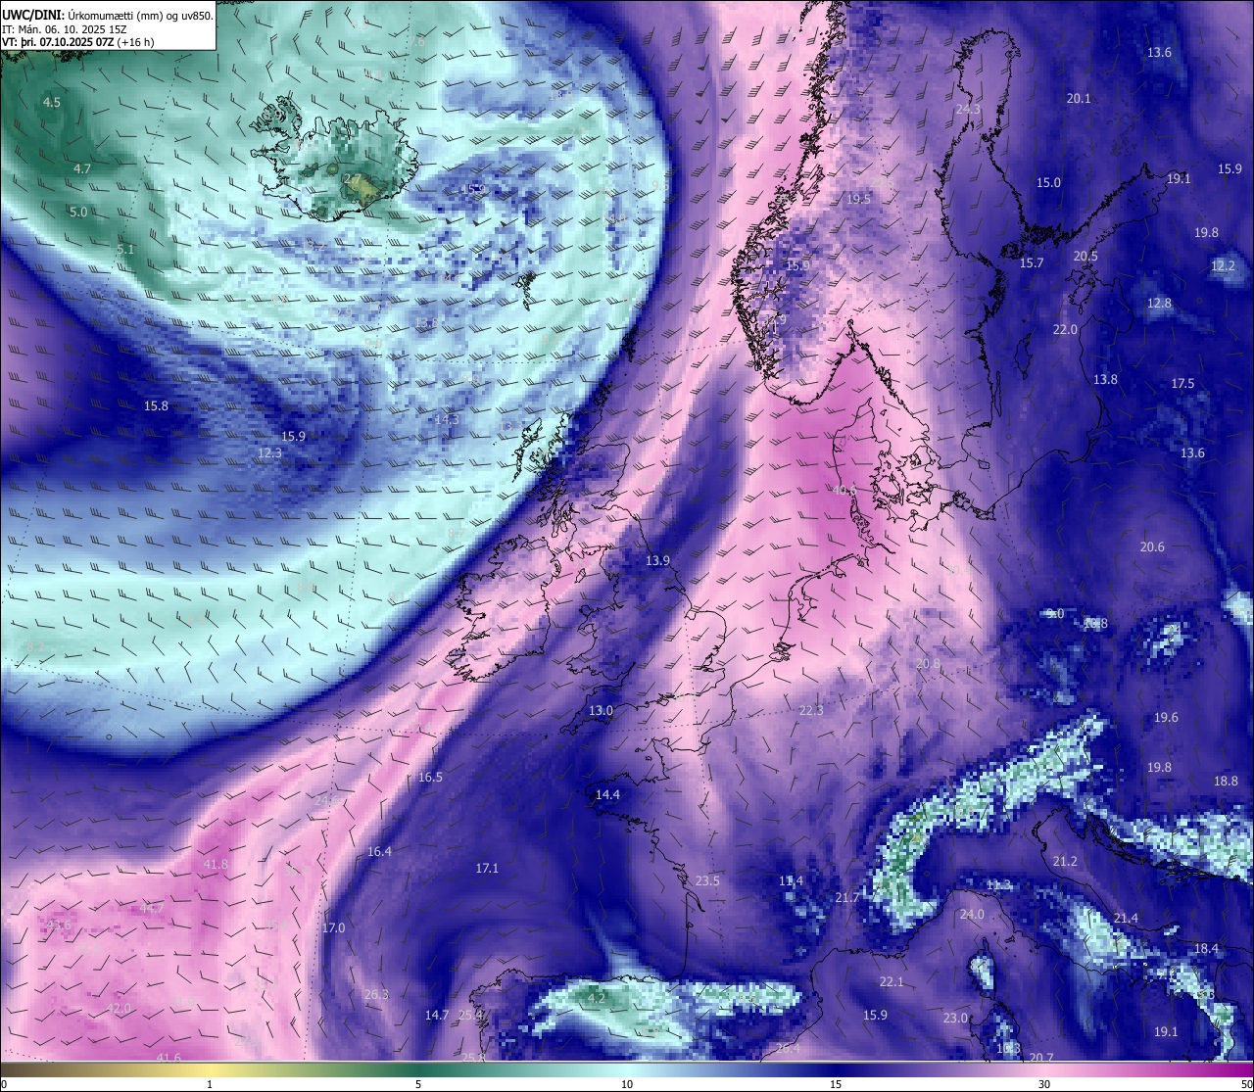
Task: Click the map value 11.3
Action: pyautogui.click(x=998, y=885)
